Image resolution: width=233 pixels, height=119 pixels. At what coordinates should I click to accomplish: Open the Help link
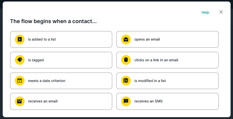(x=205, y=12)
